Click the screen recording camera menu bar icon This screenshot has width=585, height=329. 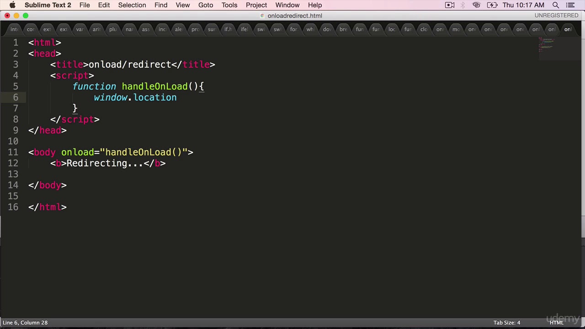tap(450, 5)
